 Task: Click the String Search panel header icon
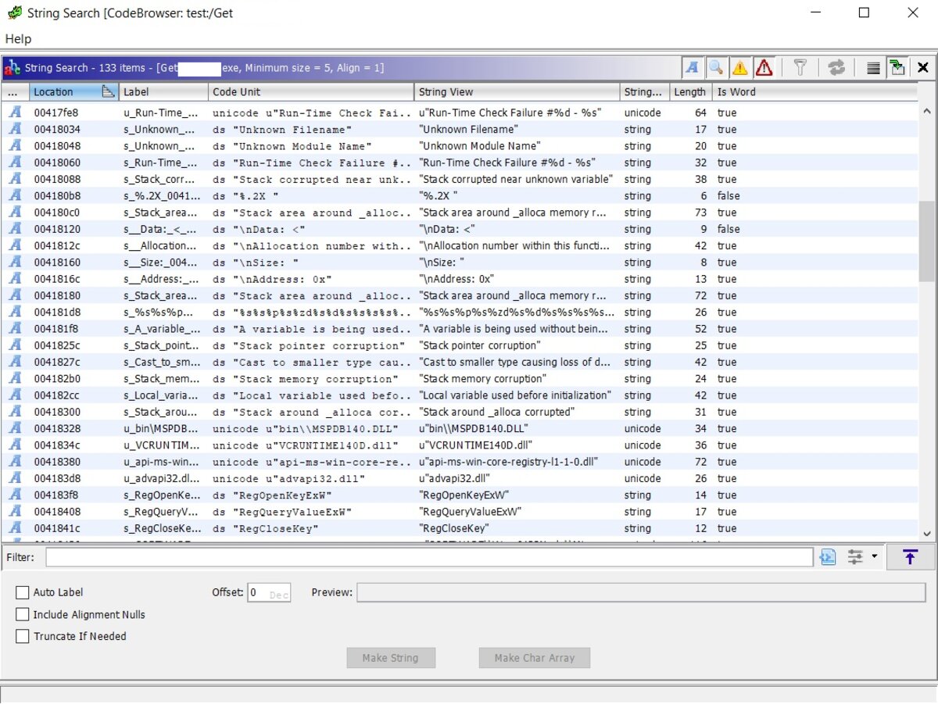[x=13, y=68]
